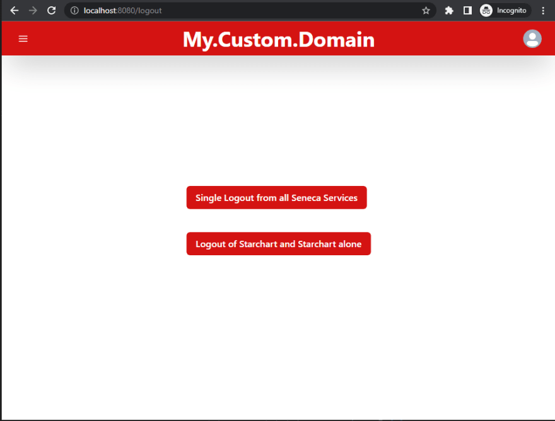Open the Incognito profile indicator

point(505,11)
